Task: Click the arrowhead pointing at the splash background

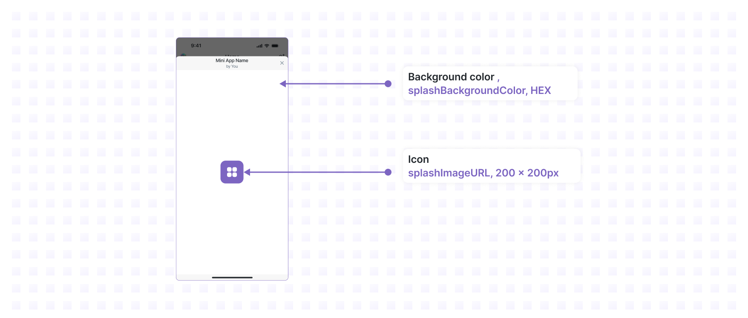Action: point(283,84)
